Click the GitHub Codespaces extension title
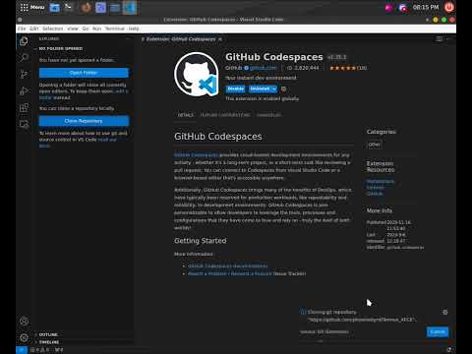This screenshot has width=472, height=354. coord(274,57)
